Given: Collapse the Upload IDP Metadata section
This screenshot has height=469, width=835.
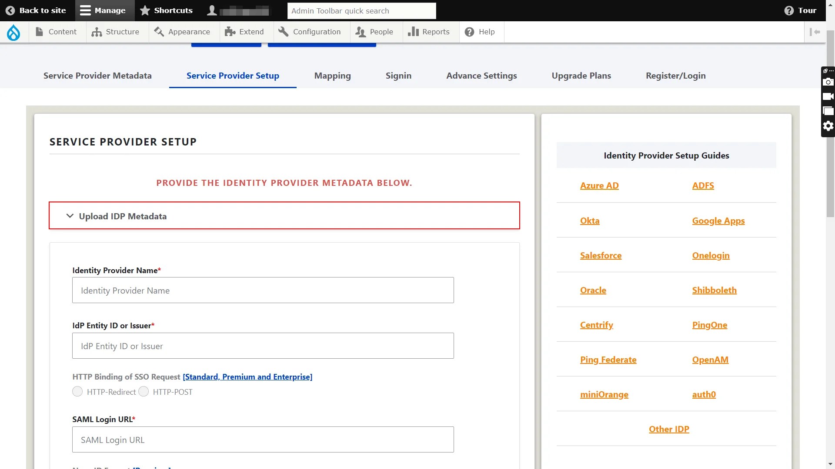Looking at the screenshot, I should (70, 216).
